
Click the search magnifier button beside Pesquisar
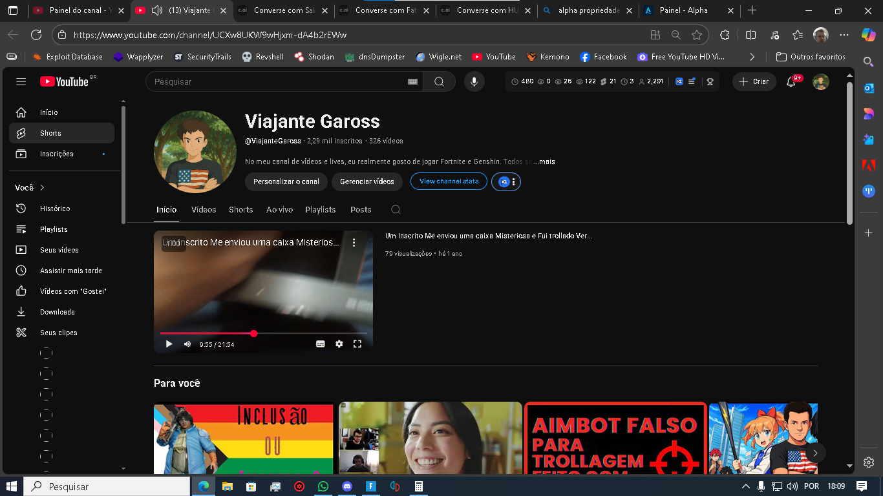(439, 81)
